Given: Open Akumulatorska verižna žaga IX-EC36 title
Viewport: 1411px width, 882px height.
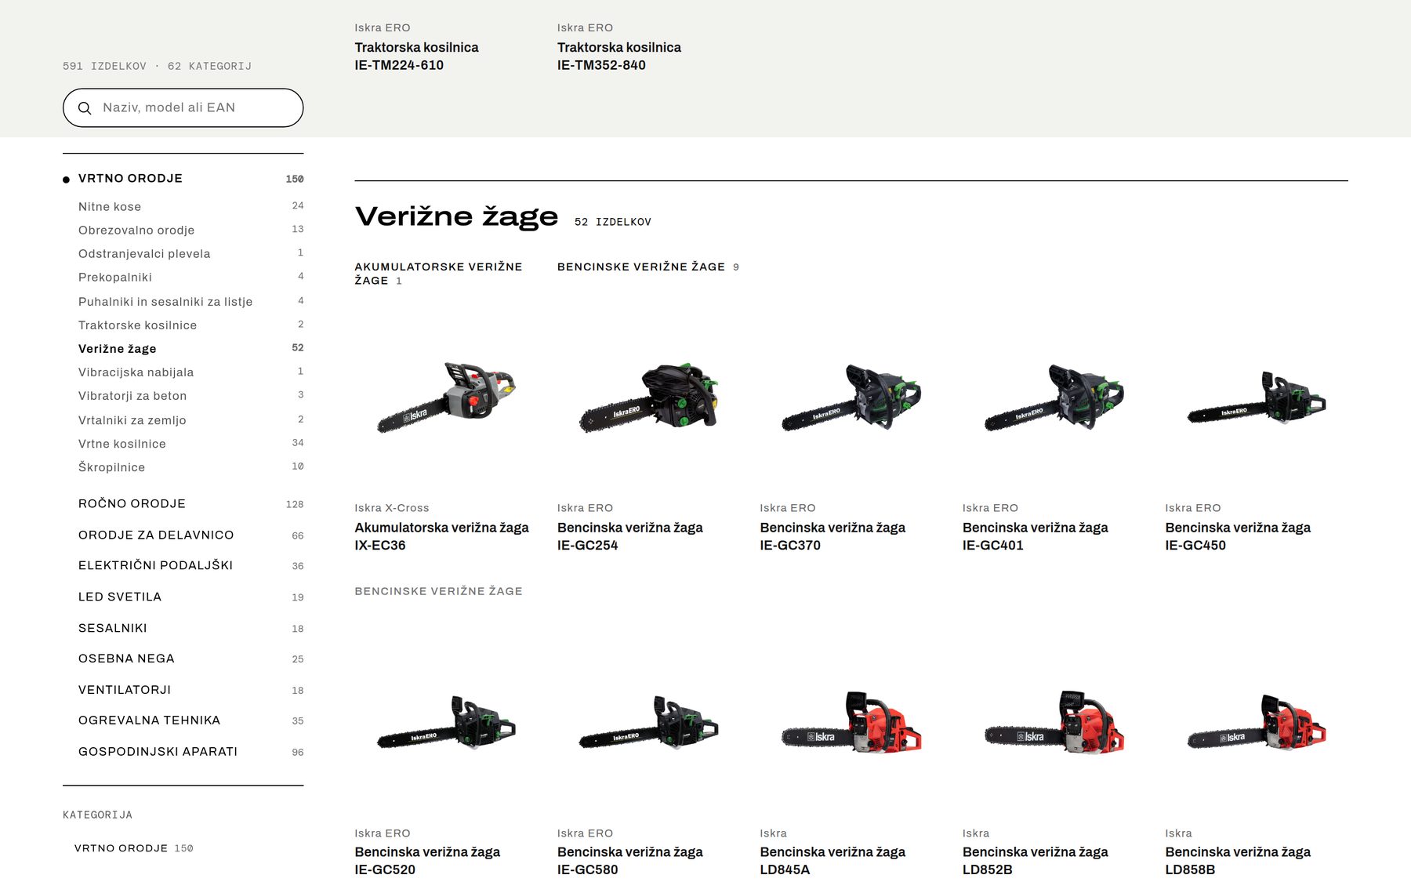Looking at the screenshot, I should click(x=441, y=536).
